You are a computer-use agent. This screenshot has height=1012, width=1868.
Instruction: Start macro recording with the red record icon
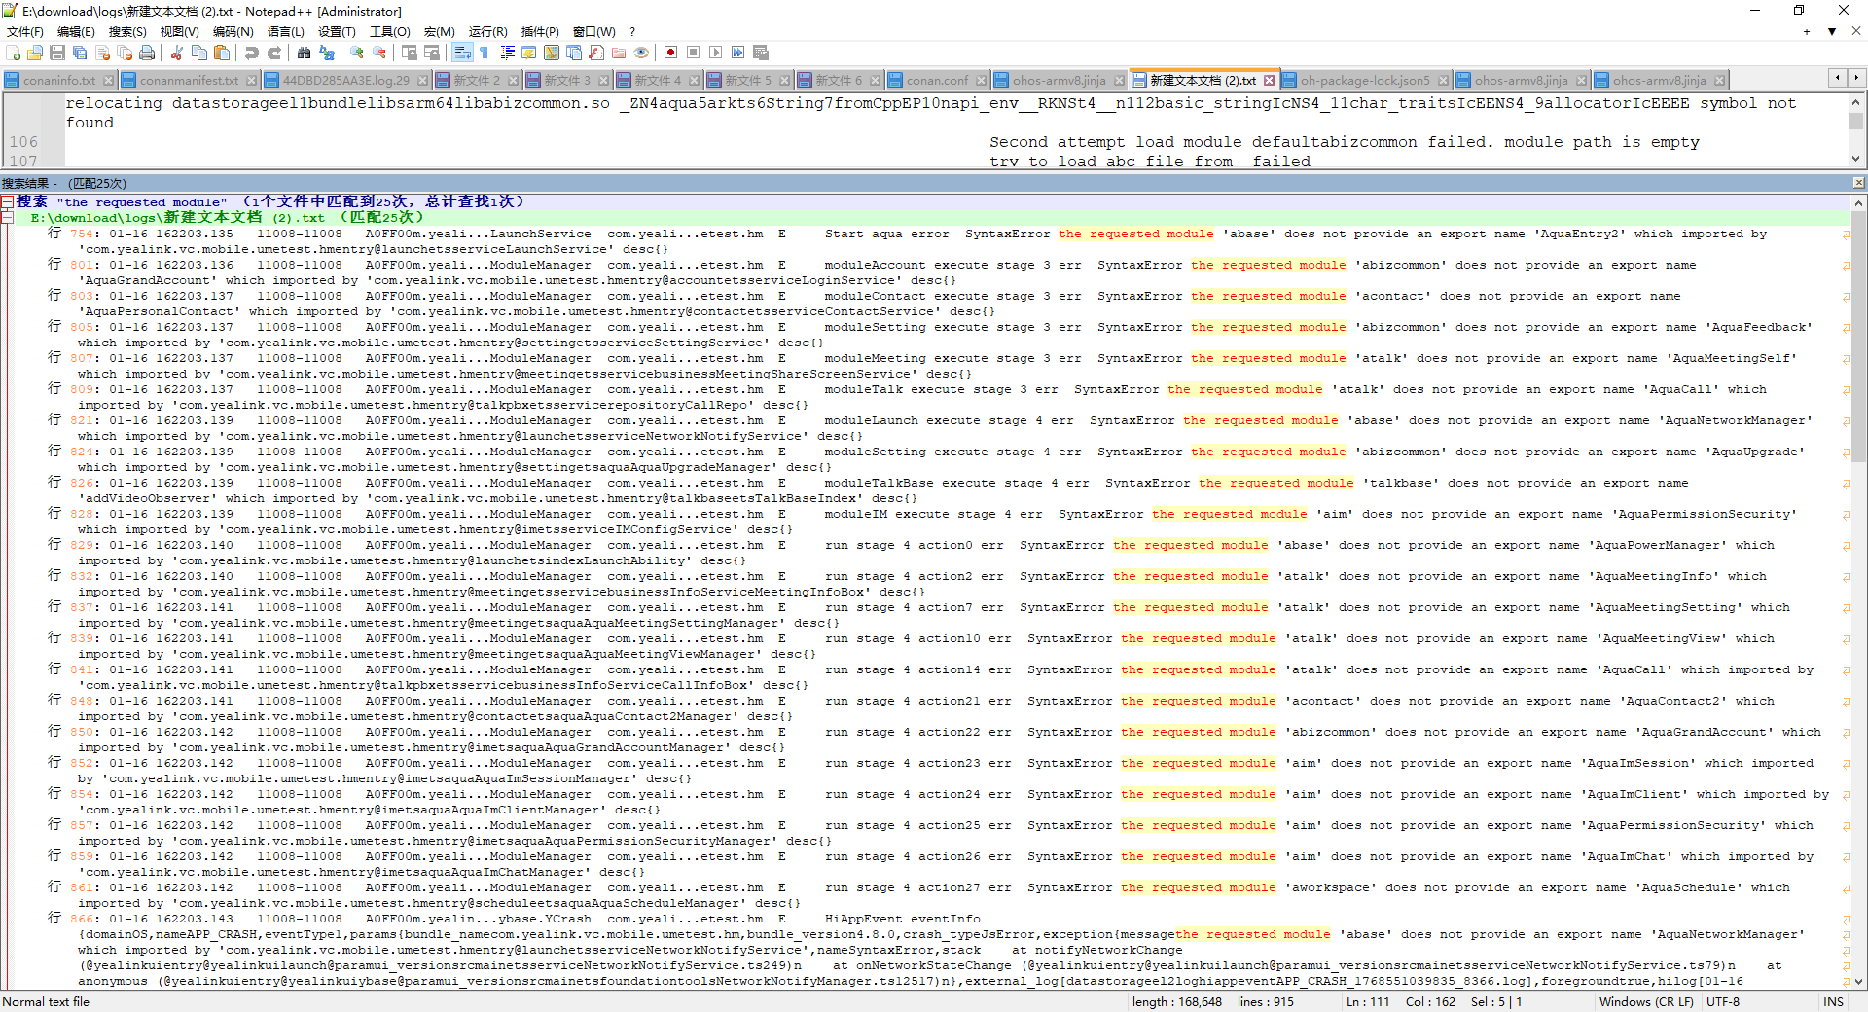670,53
